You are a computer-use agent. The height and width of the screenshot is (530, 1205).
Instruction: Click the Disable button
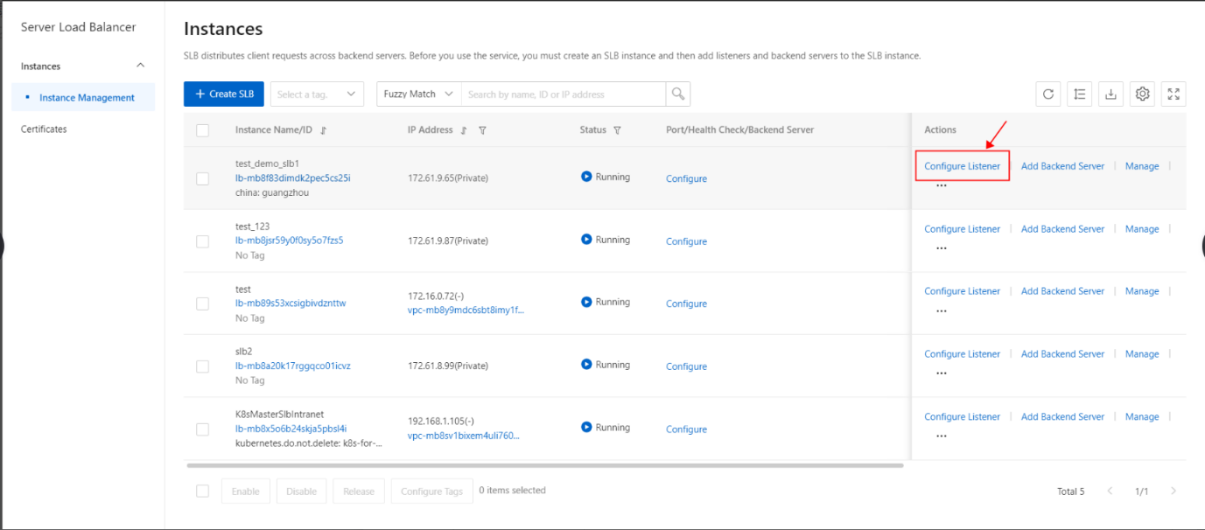pos(302,491)
